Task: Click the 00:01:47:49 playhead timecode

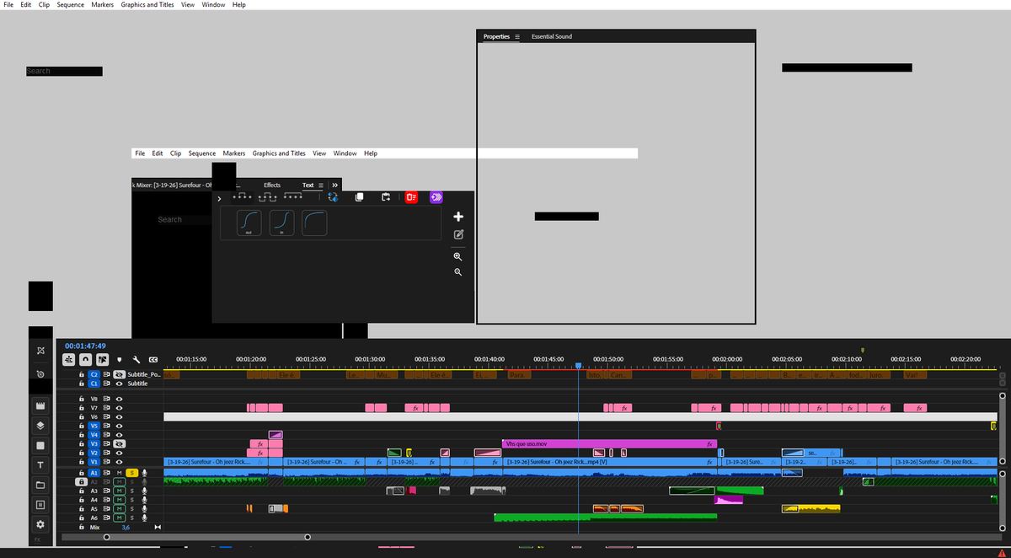Action: pos(85,346)
